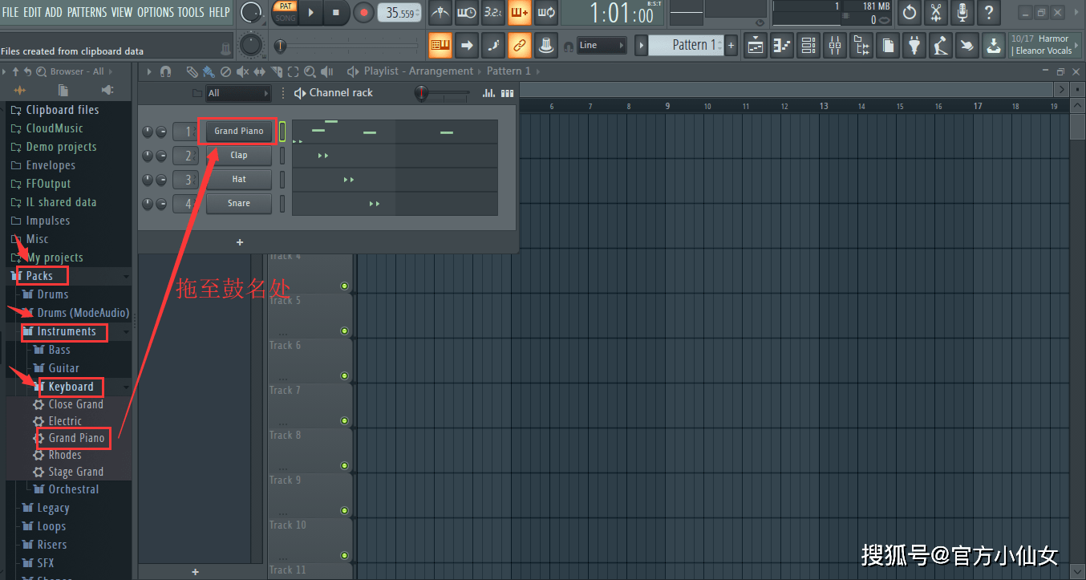Toggle Hat channel select LED
This screenshot has height=580, width=1086.
282,180
